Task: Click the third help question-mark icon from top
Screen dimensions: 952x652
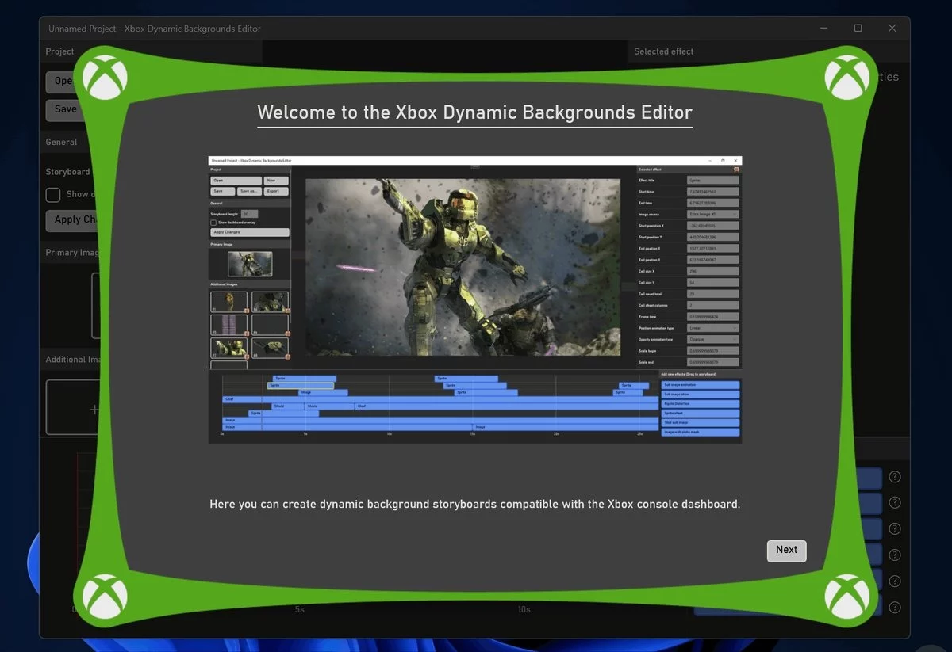Action: click(895, 529)
